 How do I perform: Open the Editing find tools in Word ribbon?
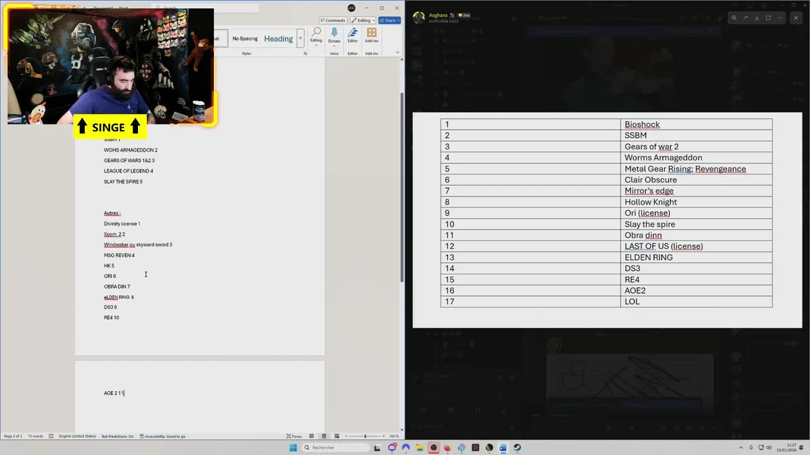pos(316,35)
